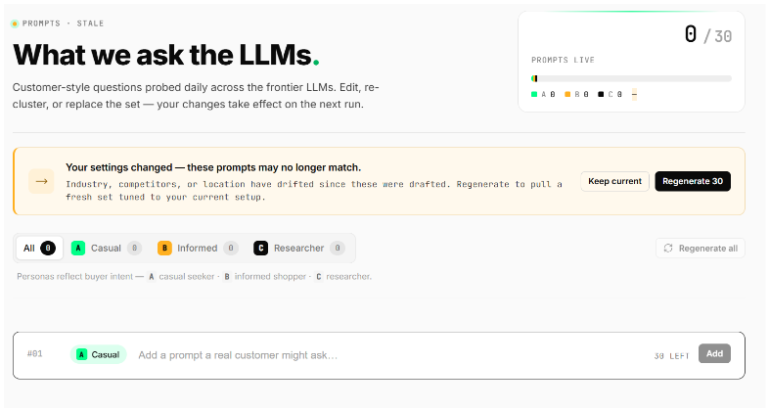
Task: Click the stale status dot beside PROMPTS
Action: (15, 23)
